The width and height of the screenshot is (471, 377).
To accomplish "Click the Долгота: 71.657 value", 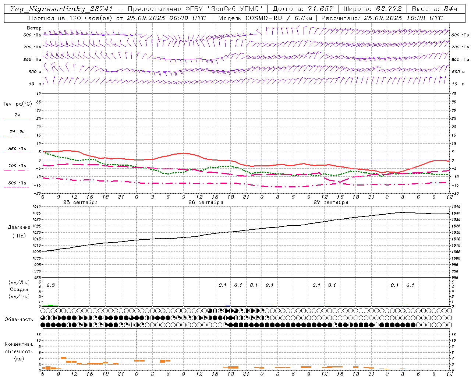I will pyautogui.click(x=303, y=9).
